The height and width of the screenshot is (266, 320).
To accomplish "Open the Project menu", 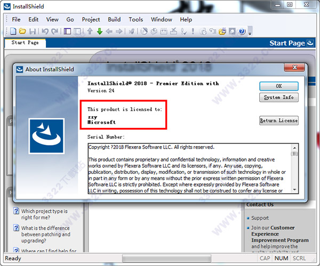I will pos(91,19).
